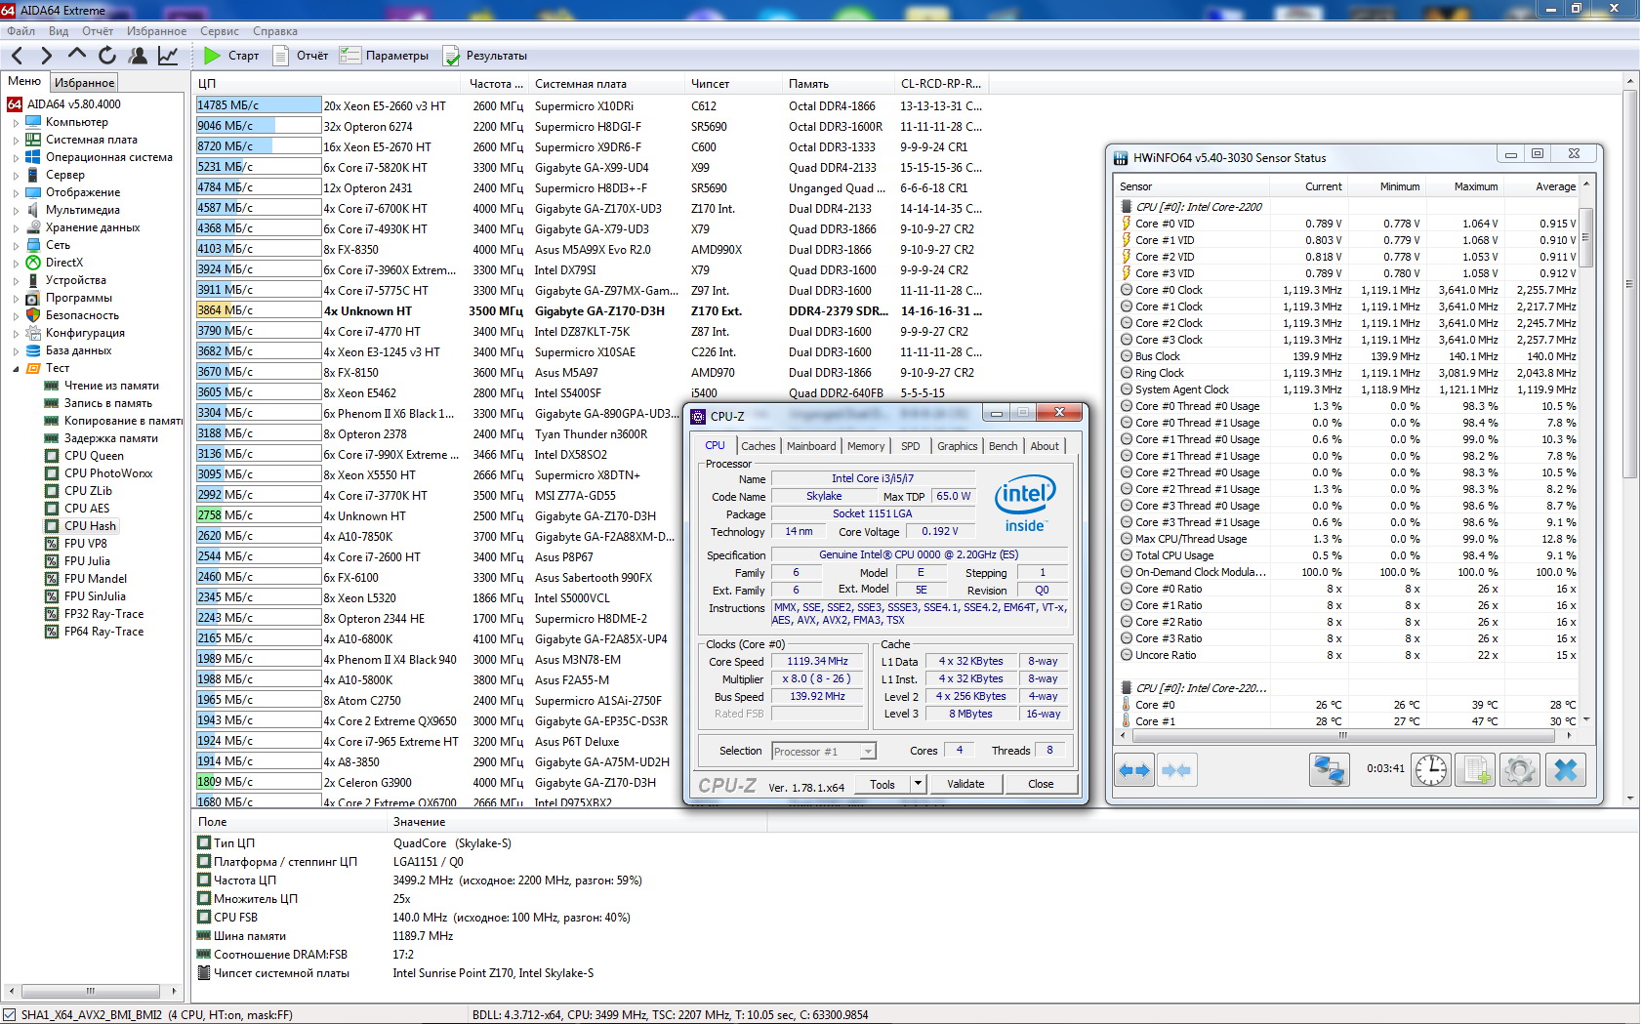Viewport: 1642px width, 1024px height.
Task: Expand HWiNFO sensor window with the double-arrow icon
Action: 1134,770
